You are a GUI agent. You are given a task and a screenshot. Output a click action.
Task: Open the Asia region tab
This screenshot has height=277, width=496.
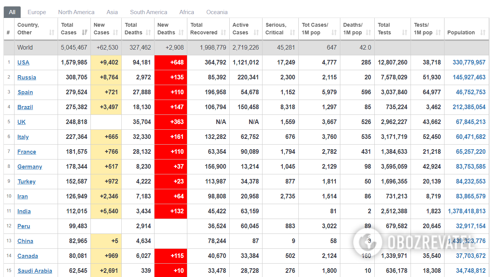tap(112, 12)
